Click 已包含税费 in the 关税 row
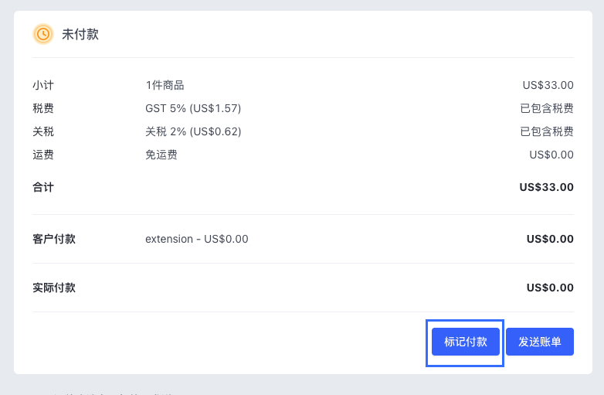This screenshot has width=604, height=395. tap(547, 131)
